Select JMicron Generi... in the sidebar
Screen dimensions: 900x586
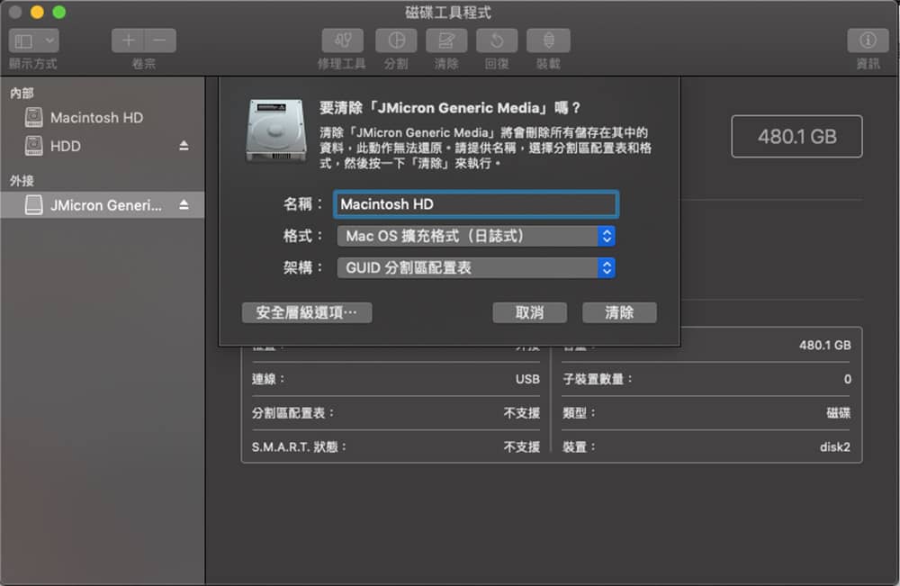pyautogui.click(x=103, y=205)
